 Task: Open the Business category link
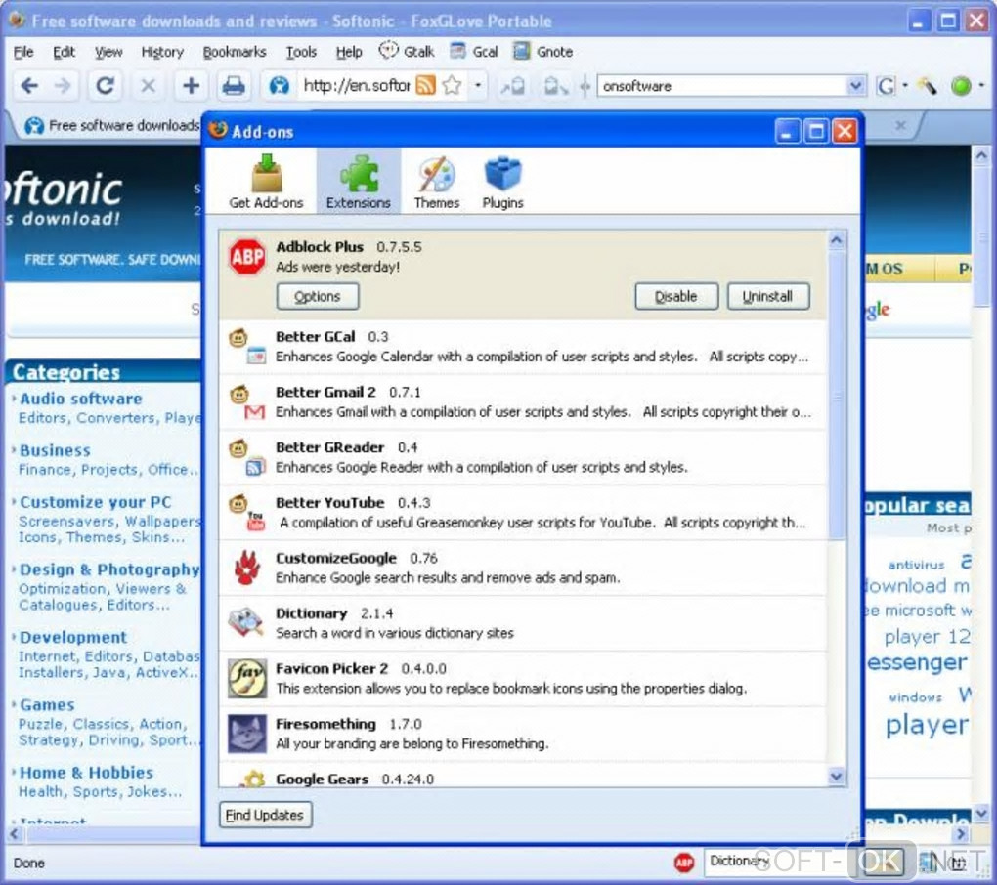click(x=55, y=450)
